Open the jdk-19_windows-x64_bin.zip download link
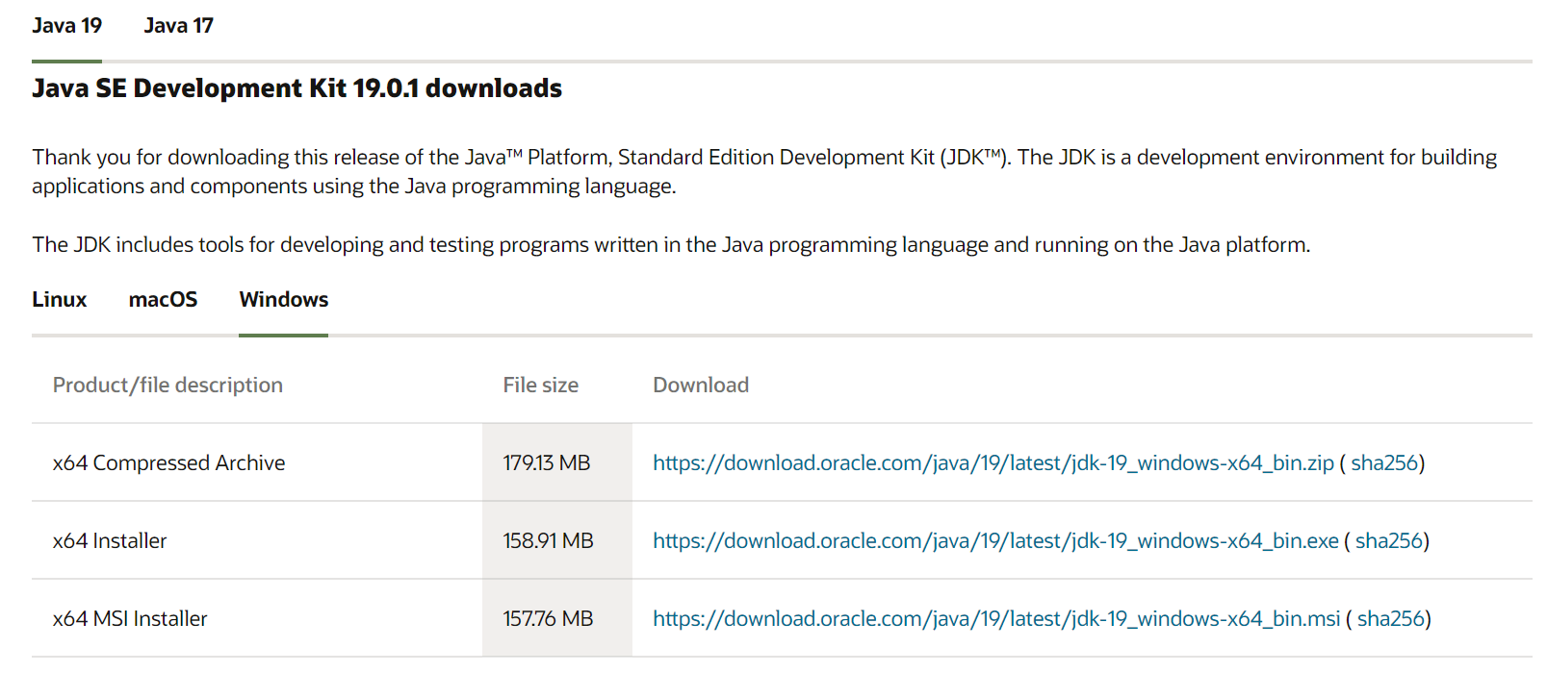1547x673 pixels. [x=993, y=463]
